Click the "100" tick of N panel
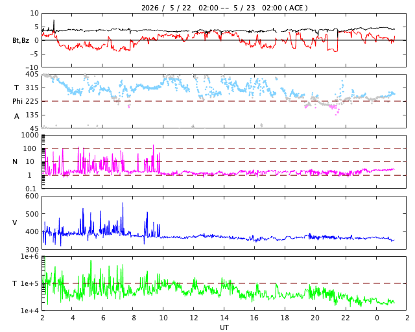The width and height of the screenshot is (415, 332). pos(30,148)
